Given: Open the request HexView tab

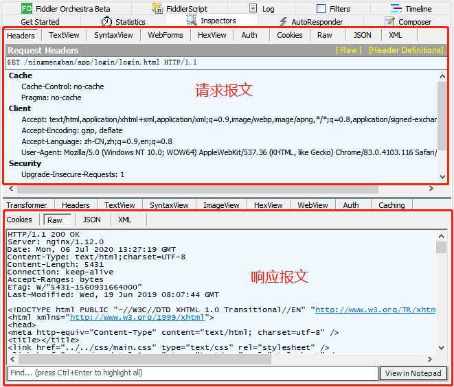Looking at the screenshot, I should point(212,35).
